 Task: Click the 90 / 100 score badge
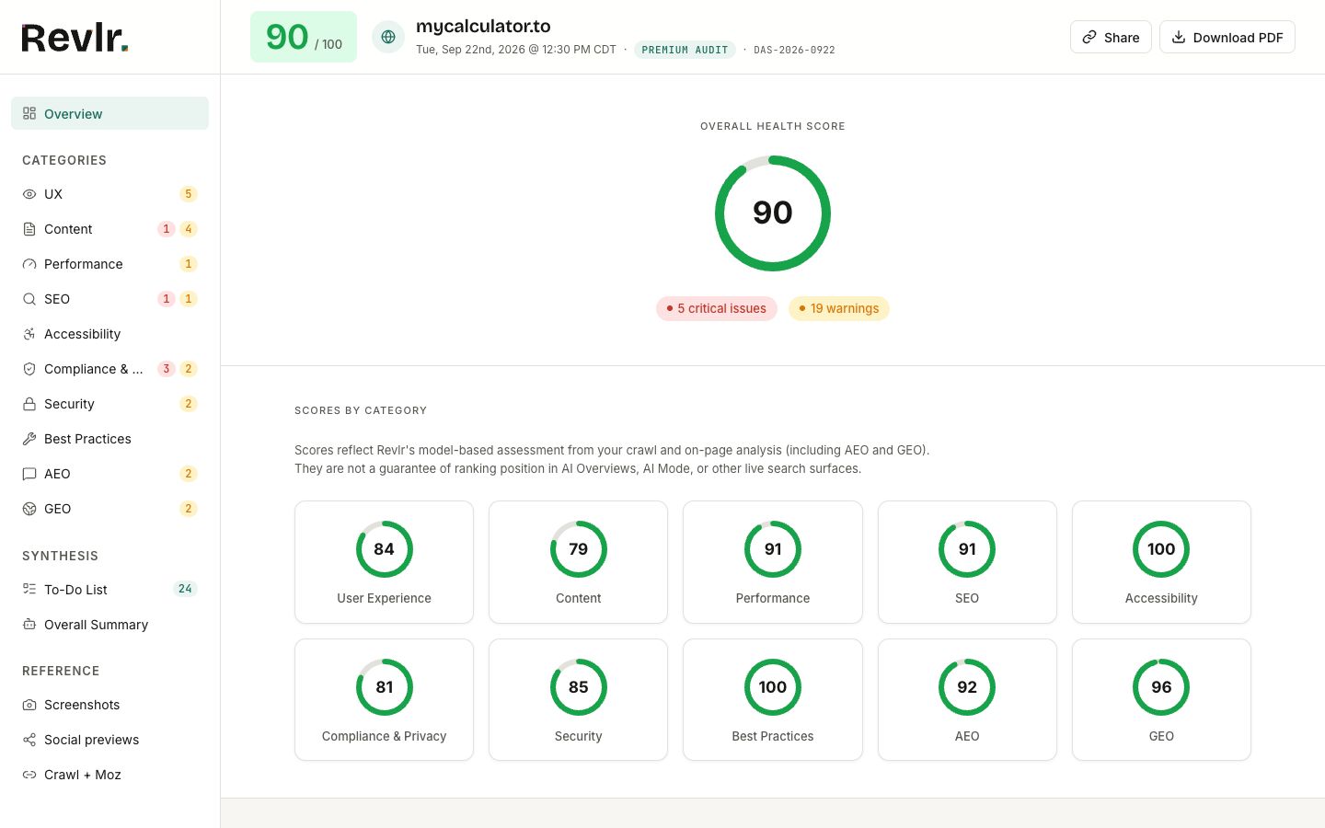click(x=304, y=37)
